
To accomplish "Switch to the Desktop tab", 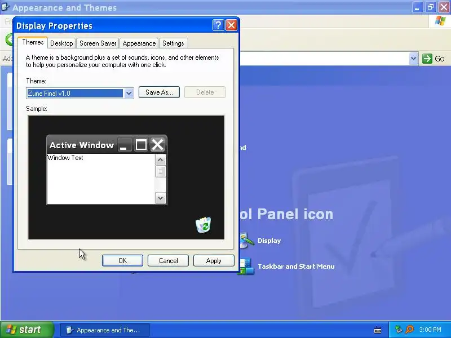I will point(61,43).
